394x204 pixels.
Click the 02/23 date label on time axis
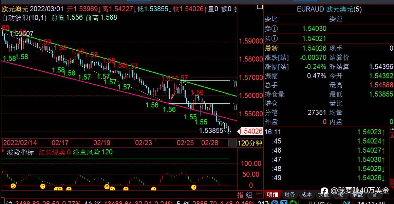click(x=144, y=143)
